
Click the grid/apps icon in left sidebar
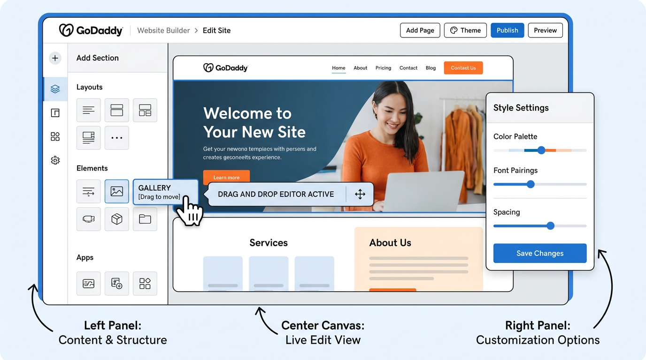pos(55,136)
